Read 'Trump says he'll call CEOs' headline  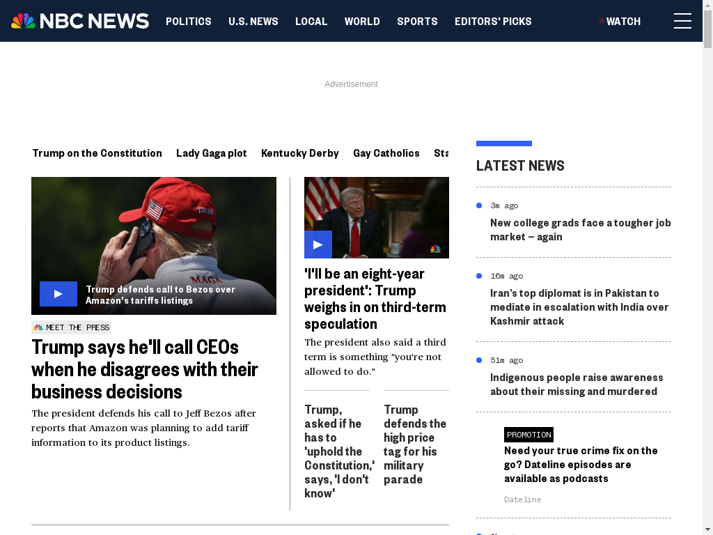[x=145, y=369]
